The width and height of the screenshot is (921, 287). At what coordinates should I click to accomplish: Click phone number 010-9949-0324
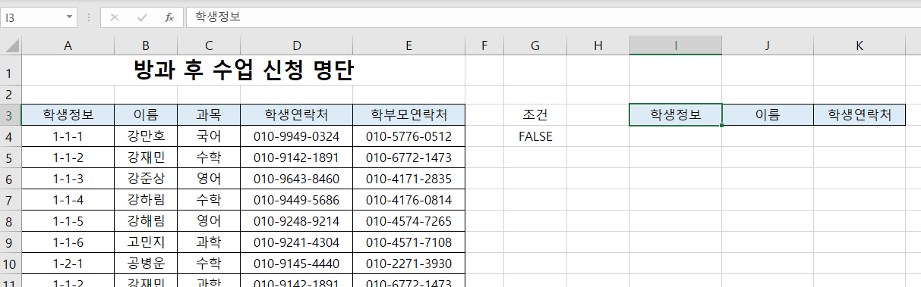pos(296,136)
